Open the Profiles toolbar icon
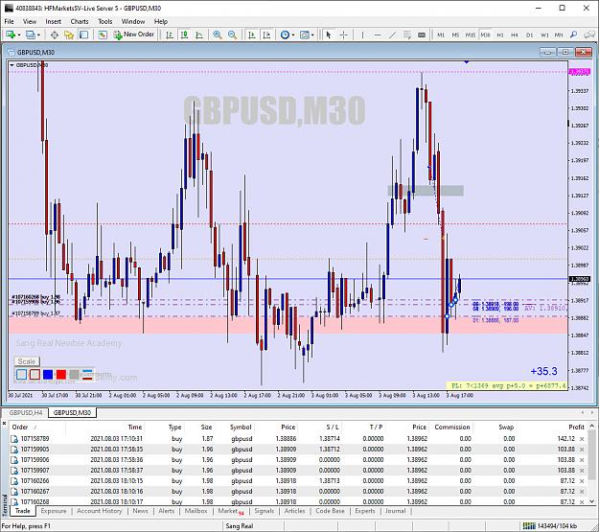 pos(30,35)
